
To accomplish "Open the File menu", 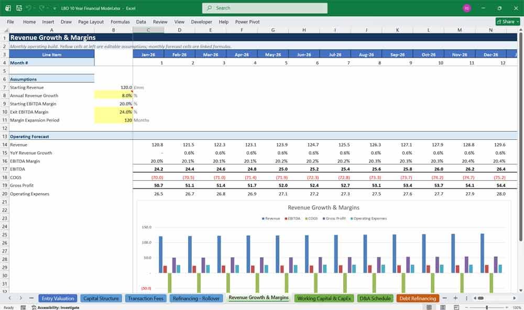I will point(10,21).
